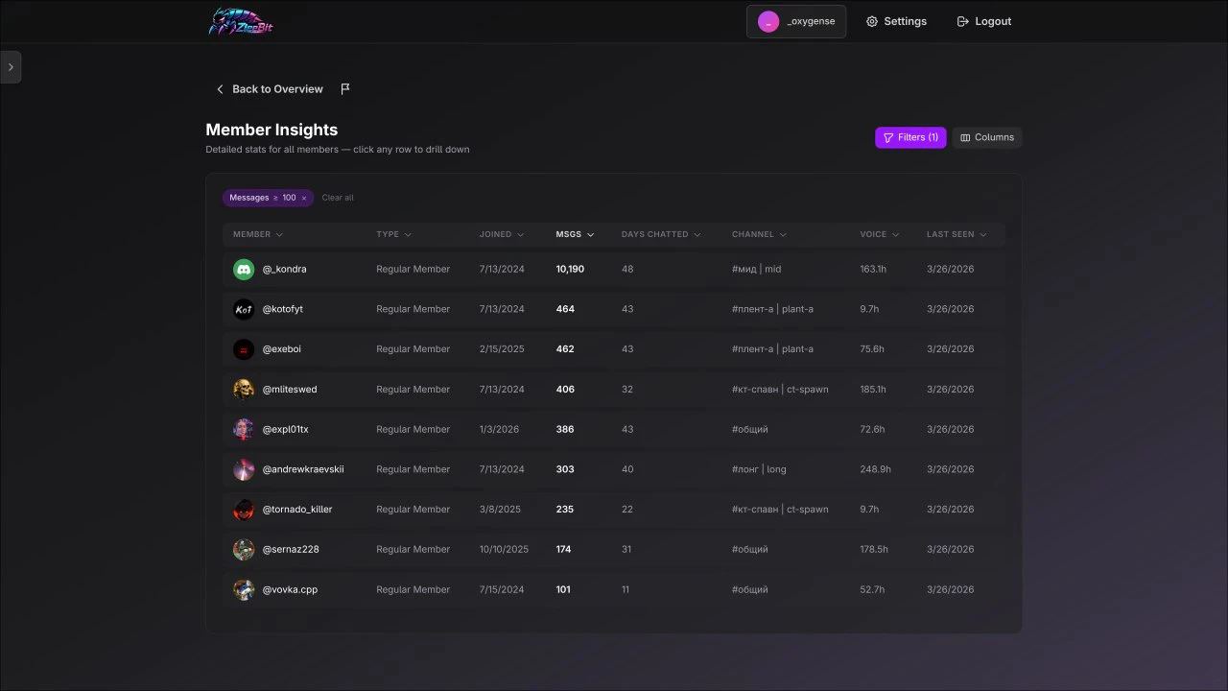The width and height of the screenshot is (1228, 691).
Task: Open the Filters (1) button
Action: (910, 137)
